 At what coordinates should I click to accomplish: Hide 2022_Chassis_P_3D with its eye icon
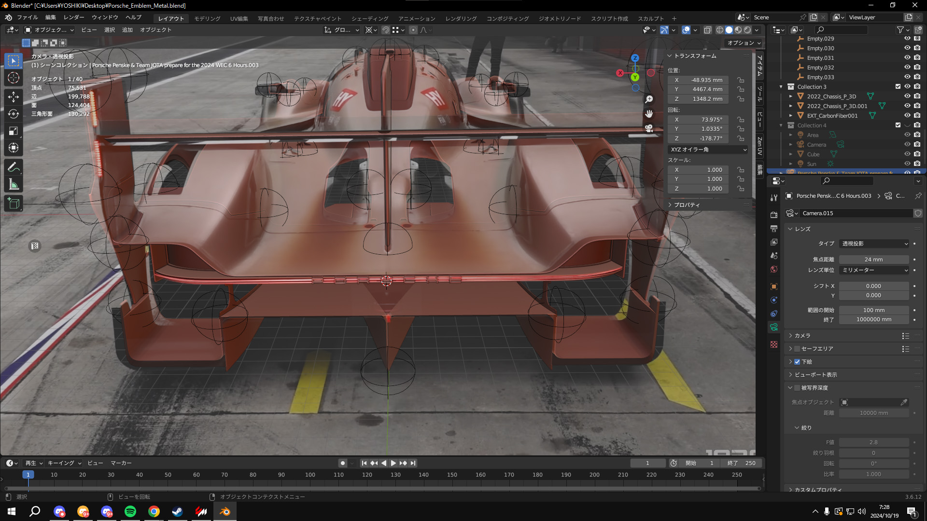907,96
